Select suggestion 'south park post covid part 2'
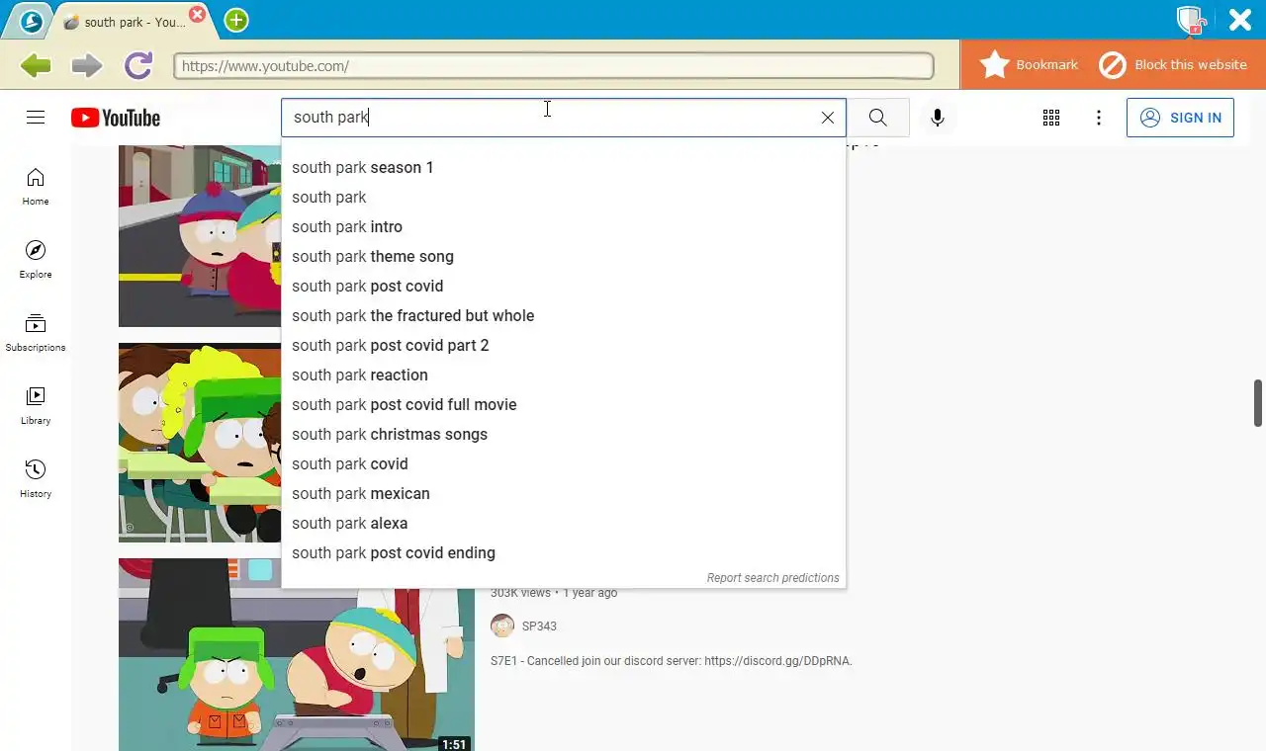 [x=564, y=346]
